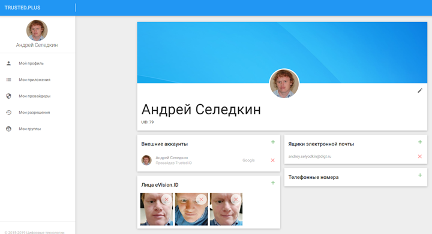Delete the first eVision.ID face photo
This screenshot has height=234, width=432.
pyautogui.click(x=166, y=199)
